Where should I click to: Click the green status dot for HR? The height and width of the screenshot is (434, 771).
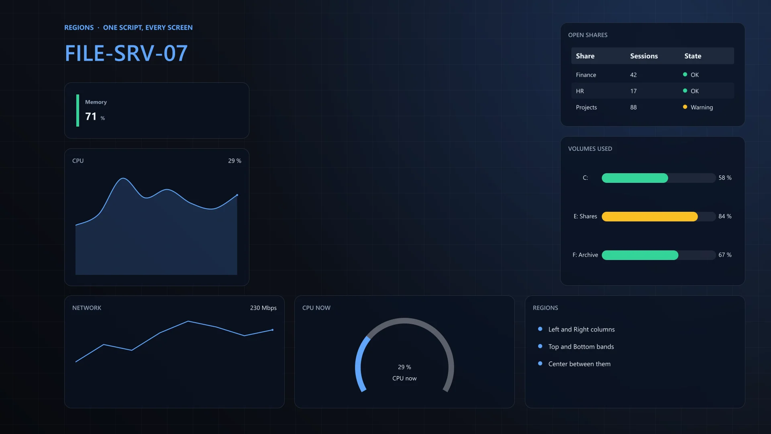pyautogui.click(x=685, y=90)
